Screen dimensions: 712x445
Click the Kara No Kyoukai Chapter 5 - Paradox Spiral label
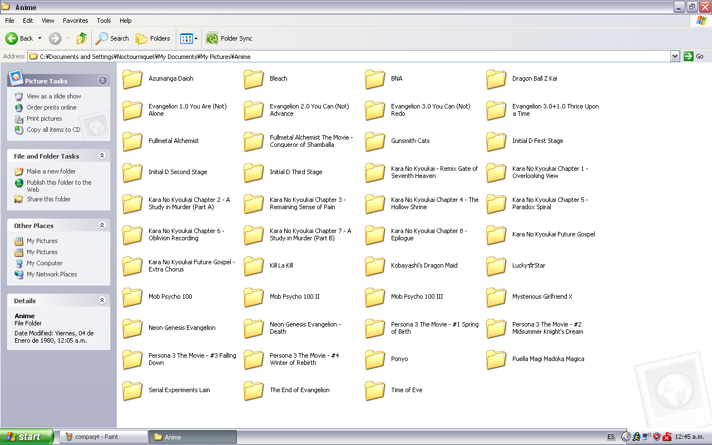[x=550, y=203]
